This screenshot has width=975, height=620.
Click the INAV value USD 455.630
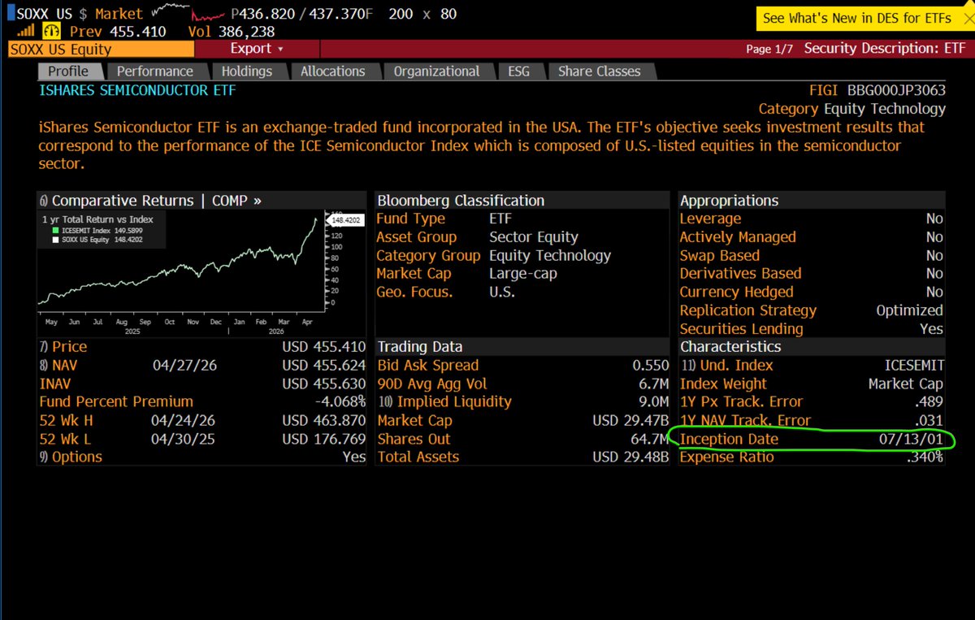coord(324,384)
